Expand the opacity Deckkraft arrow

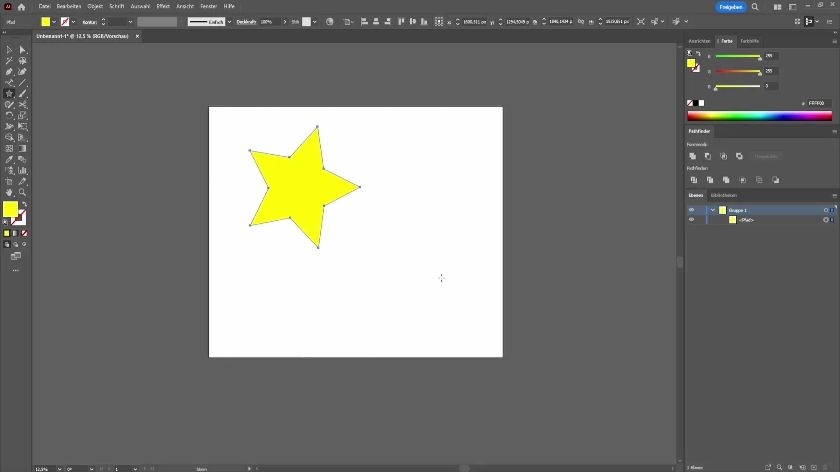pyautogui.click(x=285, y=22)
